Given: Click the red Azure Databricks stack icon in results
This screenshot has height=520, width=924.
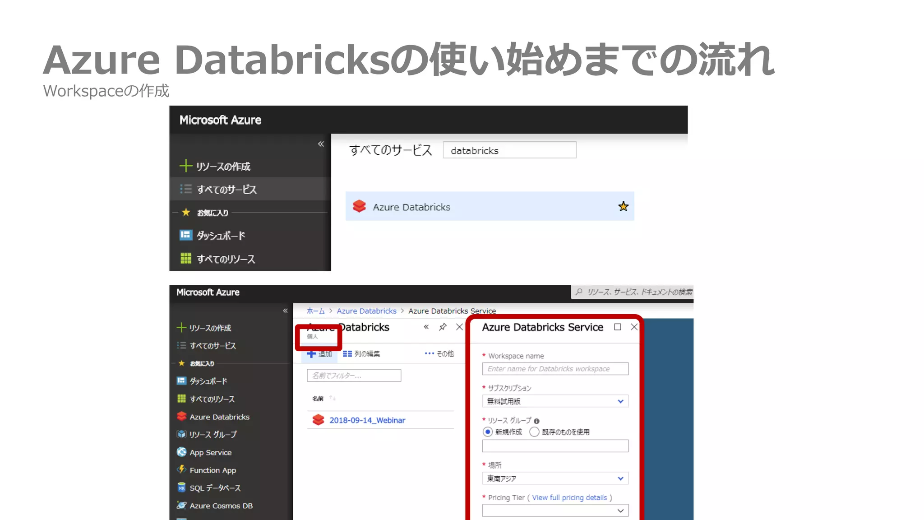Looking at the screenshot, I should (x=359, y=206).
